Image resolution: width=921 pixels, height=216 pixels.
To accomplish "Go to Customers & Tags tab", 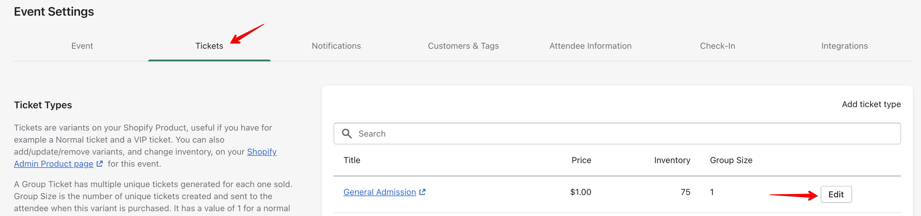I will tap(463, 46).
